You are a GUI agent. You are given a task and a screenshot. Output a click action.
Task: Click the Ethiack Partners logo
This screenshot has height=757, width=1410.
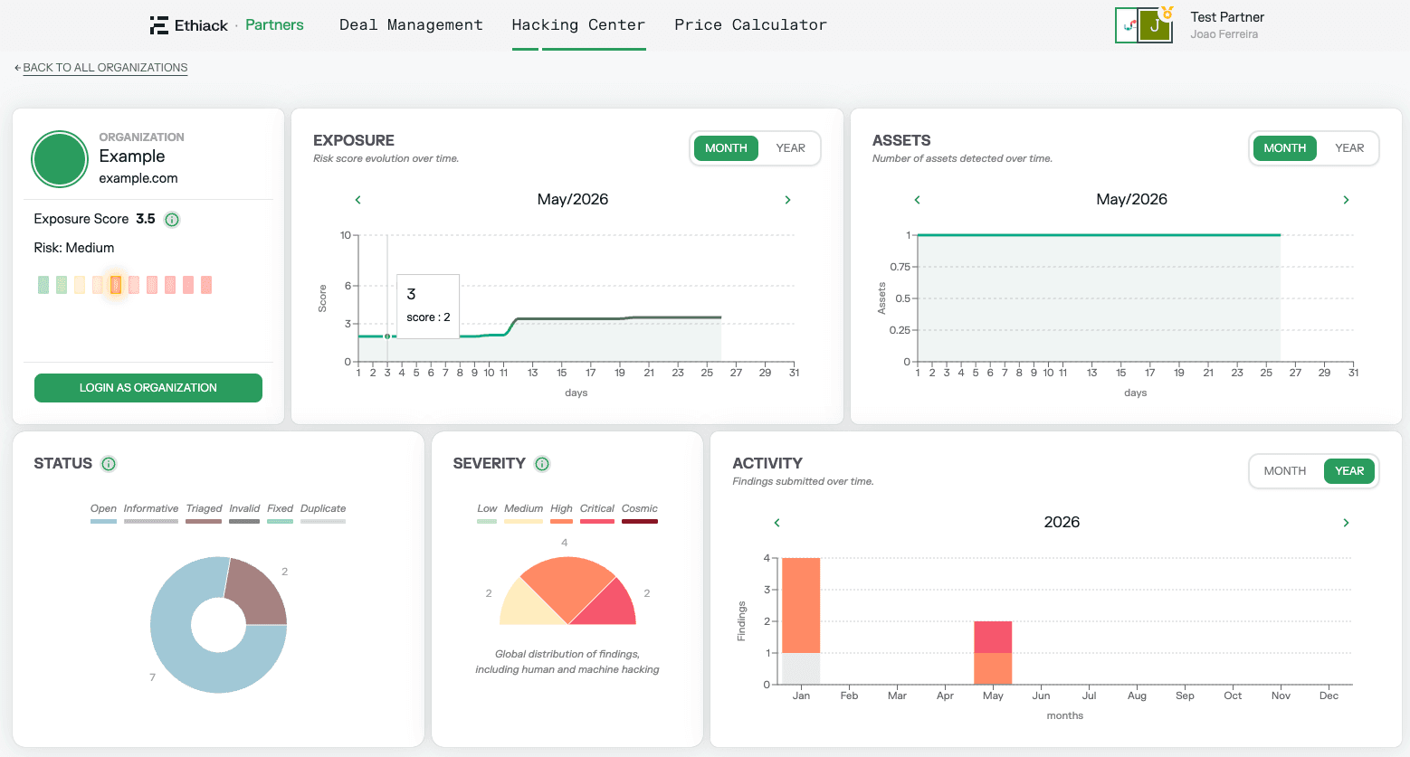pyautogui.click(x=227, y=25)
